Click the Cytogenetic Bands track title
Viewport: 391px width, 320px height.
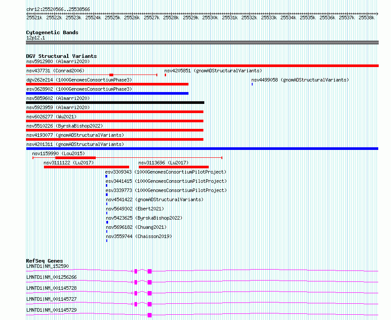pos(52,32)
